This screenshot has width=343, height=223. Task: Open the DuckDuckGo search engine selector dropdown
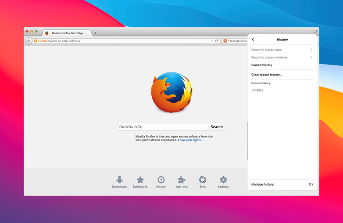point(226,41)
